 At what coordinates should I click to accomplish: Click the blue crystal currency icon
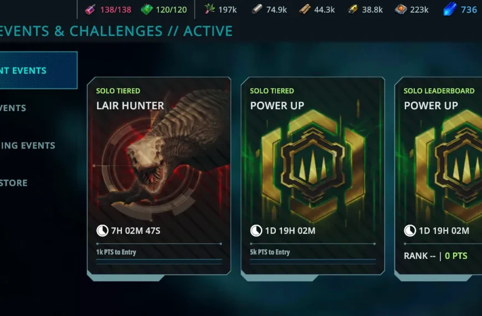(x=449, y=9)
